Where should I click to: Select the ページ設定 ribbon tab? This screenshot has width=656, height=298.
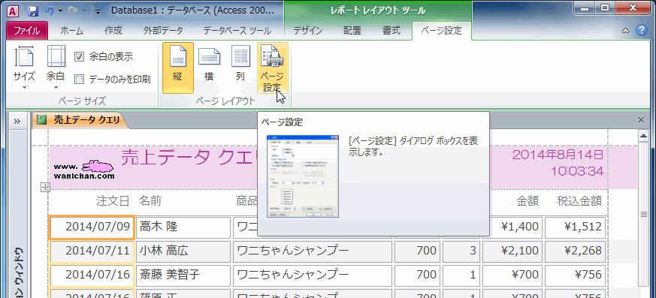[x=441, y=31]
